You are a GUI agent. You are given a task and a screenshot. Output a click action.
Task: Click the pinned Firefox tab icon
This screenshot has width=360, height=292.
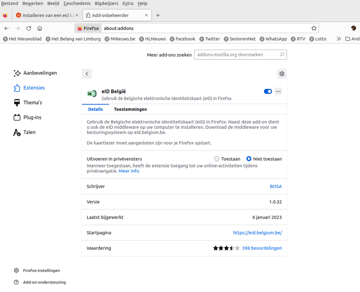click(x=5, y=15)
